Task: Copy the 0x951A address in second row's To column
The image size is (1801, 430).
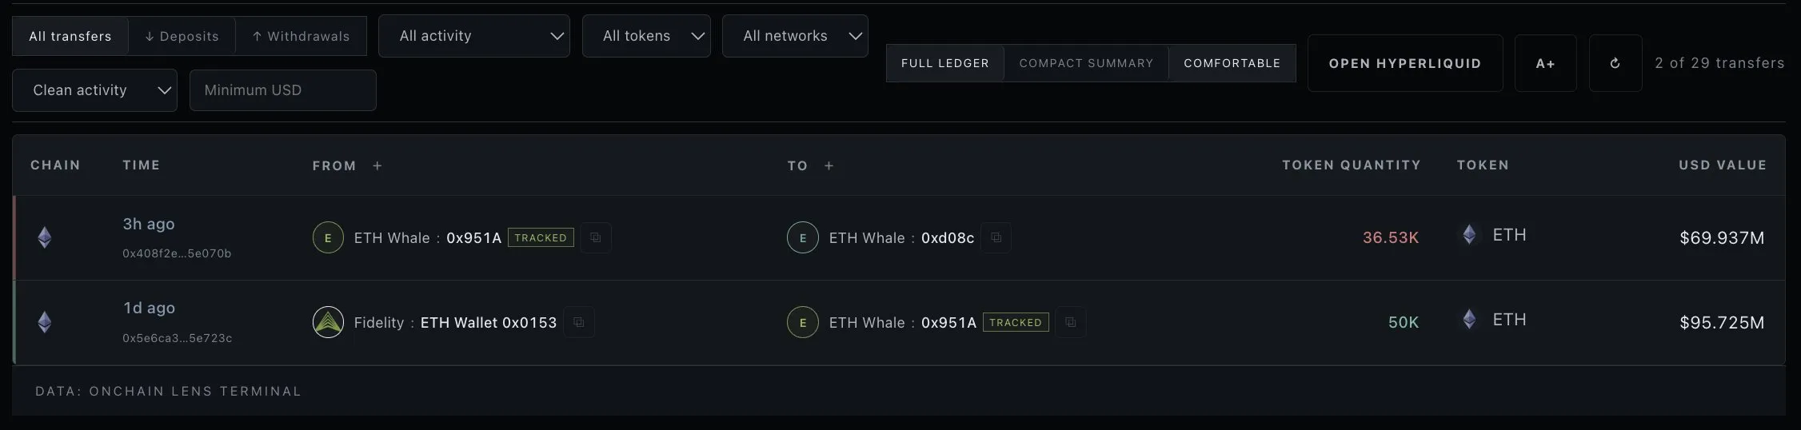Action: pos(1070,322)
